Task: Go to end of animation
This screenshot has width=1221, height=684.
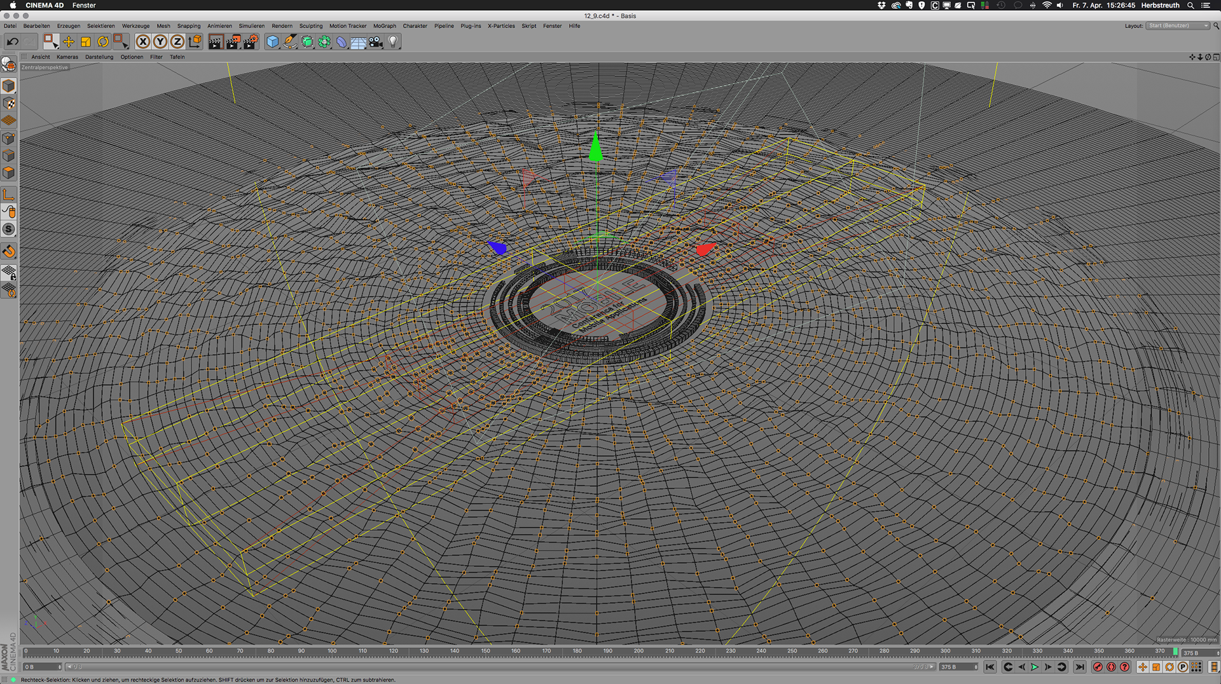Action: pos(1080,667)
